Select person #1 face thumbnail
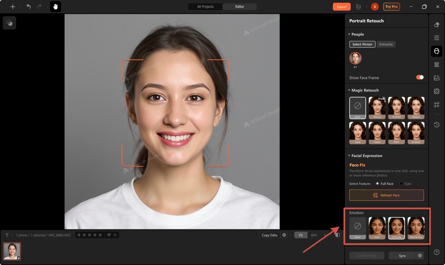Screen dimensions: 445x265 click(355, 58)
